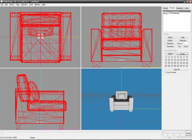Enable the Auto Smooth checkbox
This screenshot has width=192, height=140.
165,72
